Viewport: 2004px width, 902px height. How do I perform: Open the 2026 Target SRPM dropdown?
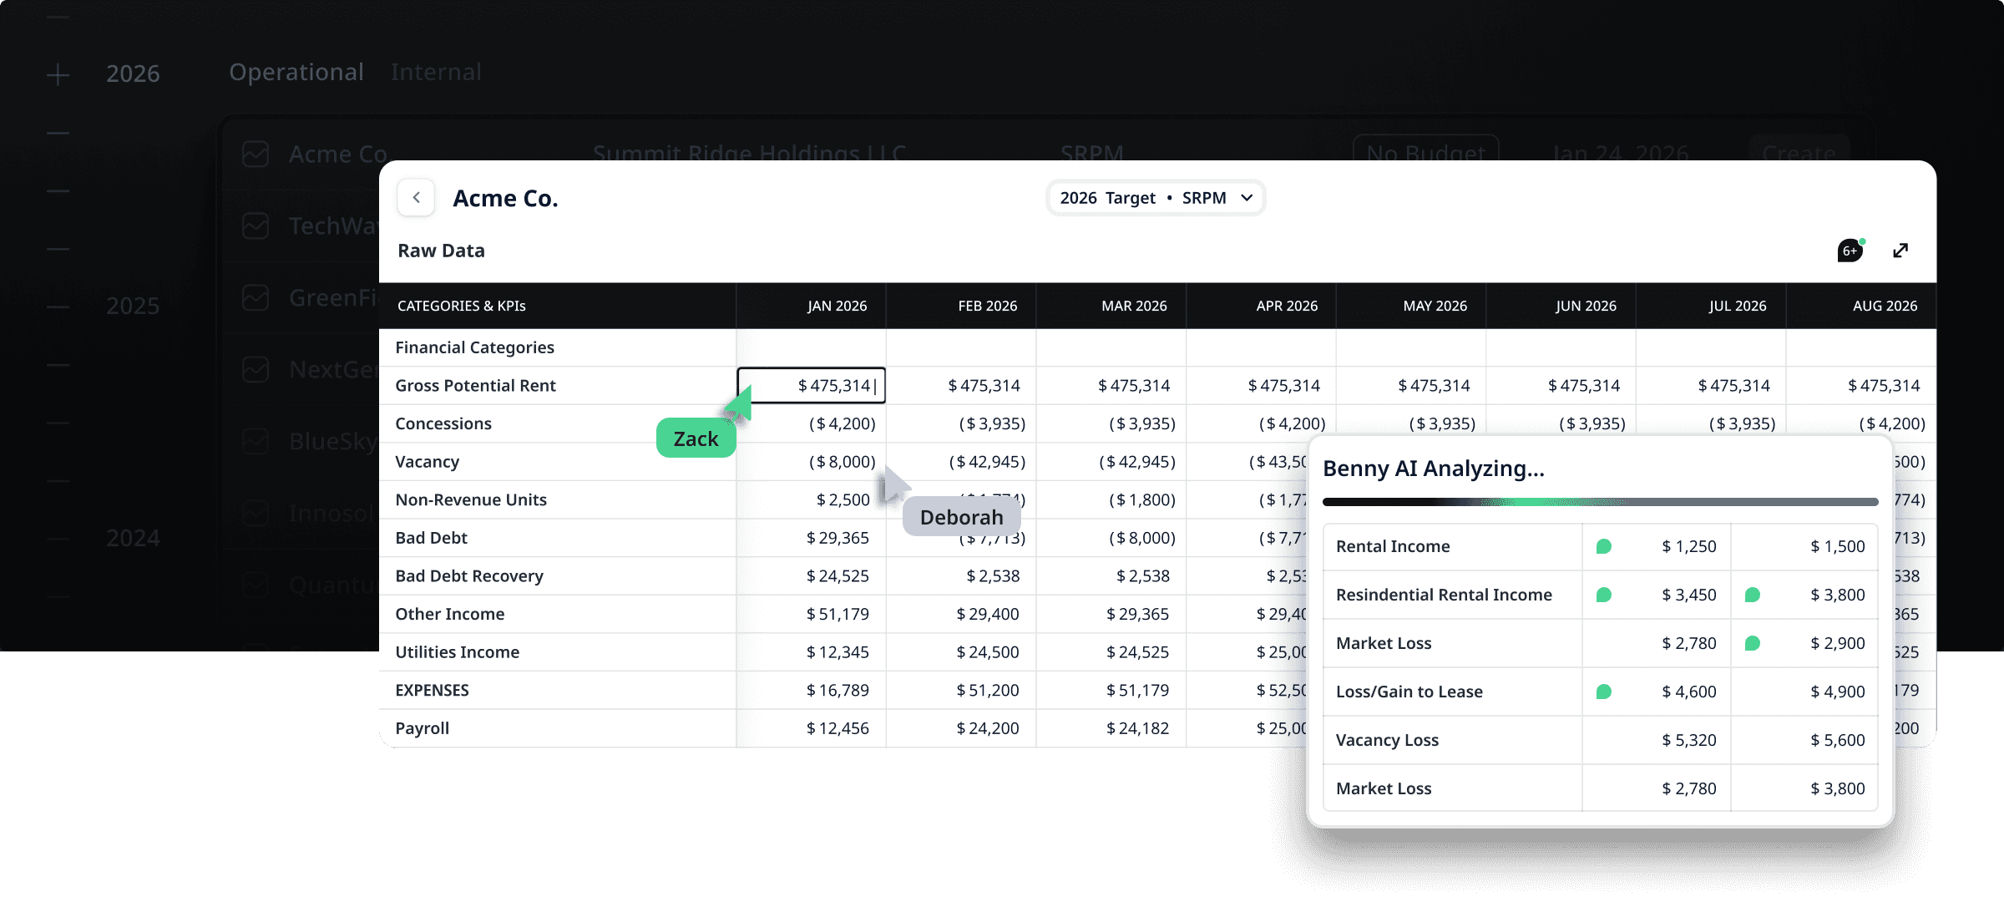(1156, 198)
